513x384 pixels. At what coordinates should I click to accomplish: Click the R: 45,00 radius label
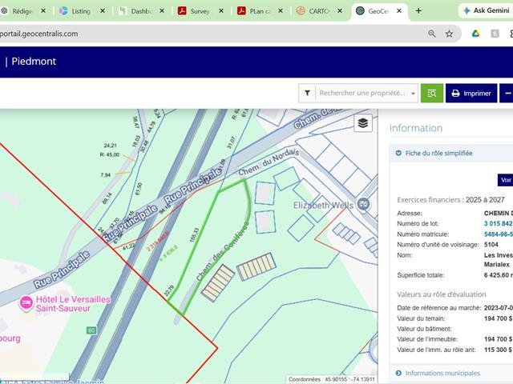(110, 154)
